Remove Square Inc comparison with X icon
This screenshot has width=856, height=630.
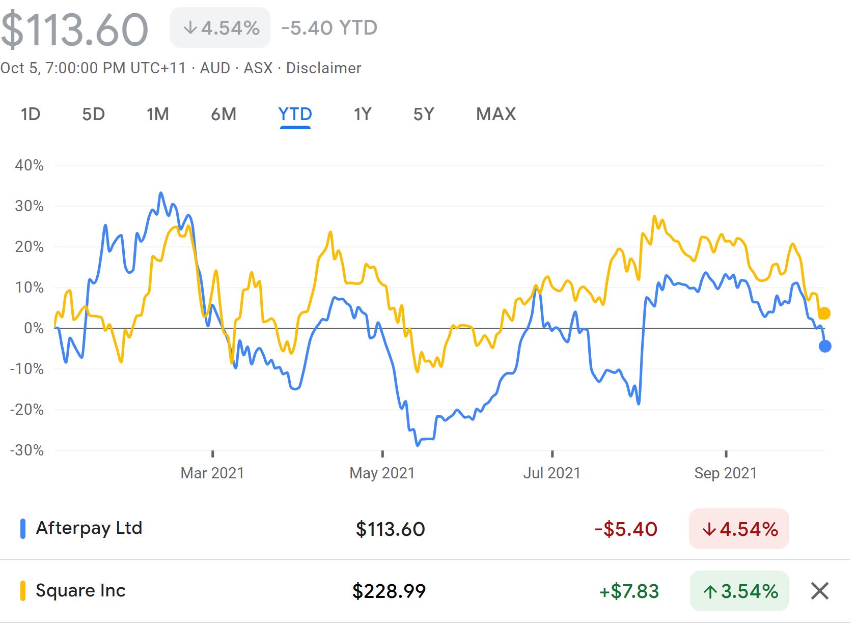tap(819, 591)
